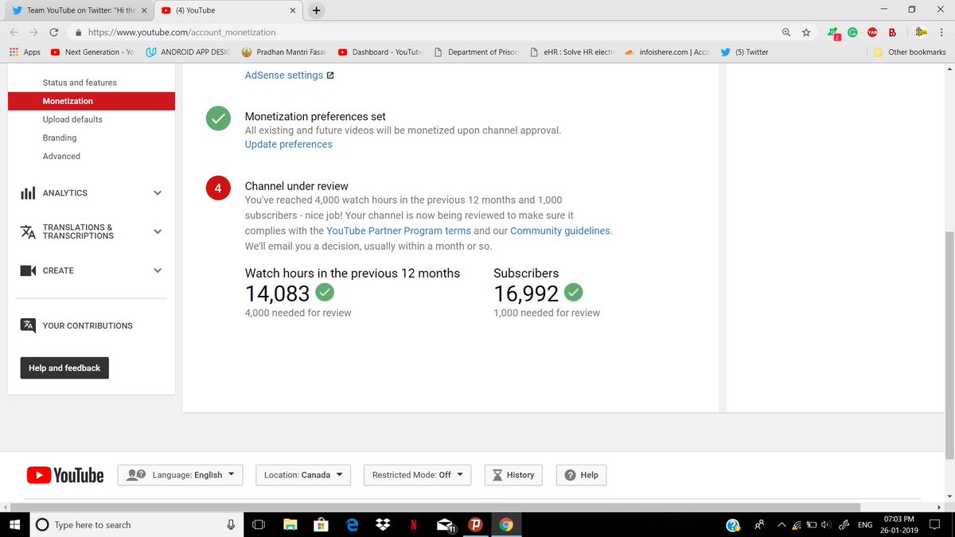Click the bookmark star in address bar
The image size is (955, 537).
pyautogui.click(x=806, y=33)
